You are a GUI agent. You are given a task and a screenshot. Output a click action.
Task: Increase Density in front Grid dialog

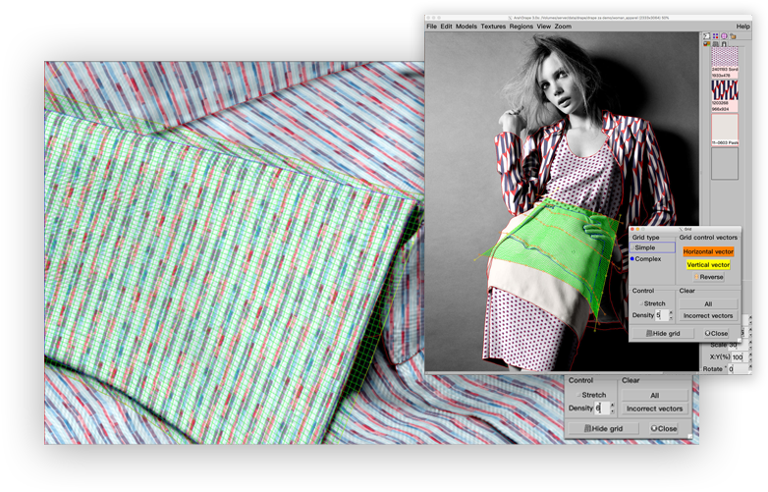click(671, 313)
